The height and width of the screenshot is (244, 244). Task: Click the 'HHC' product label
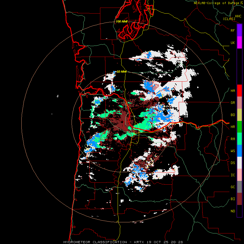tap(238, 16)
